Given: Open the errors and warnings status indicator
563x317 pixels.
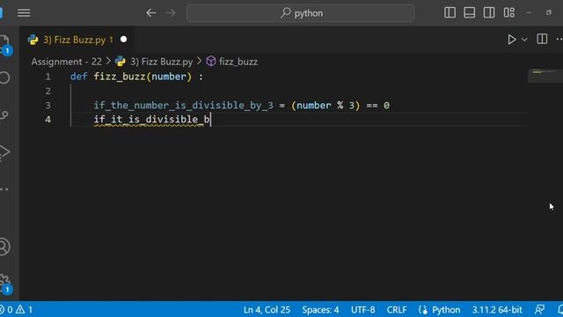Looking at the screenshot, I should point(17,309).
